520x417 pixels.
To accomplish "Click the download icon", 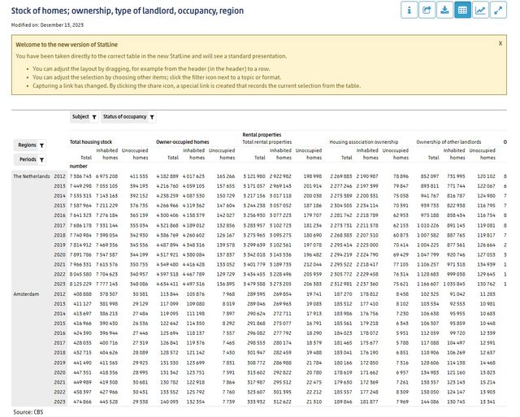I will (444, 10).
